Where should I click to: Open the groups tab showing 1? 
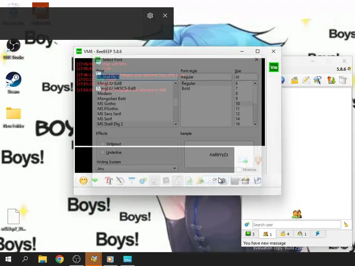click(x=302, y=234)
